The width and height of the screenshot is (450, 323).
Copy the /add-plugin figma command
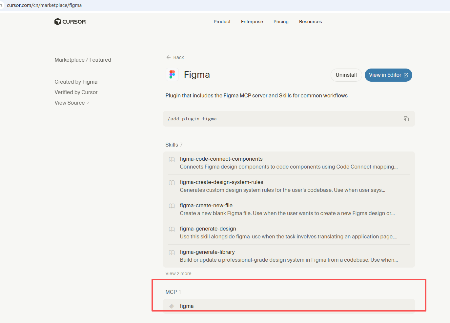coord(406,119)
